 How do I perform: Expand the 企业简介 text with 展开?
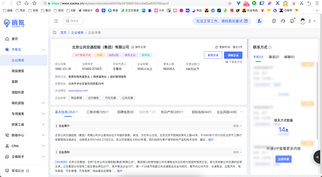point(211,139)
